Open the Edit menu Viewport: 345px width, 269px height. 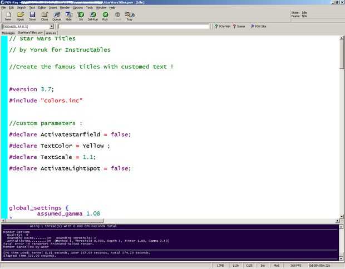click(11, 7)
